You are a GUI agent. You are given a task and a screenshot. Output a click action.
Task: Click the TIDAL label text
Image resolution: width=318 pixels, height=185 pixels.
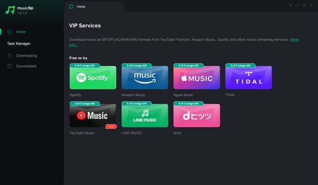tap(230, 95)
